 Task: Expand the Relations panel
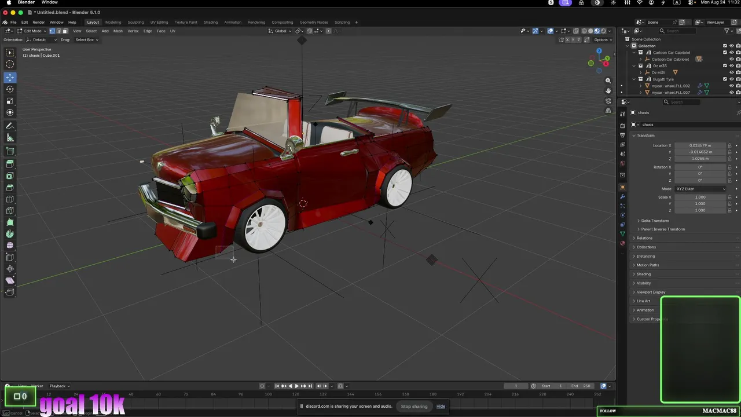pyautogui.click(x=644, y=238)
